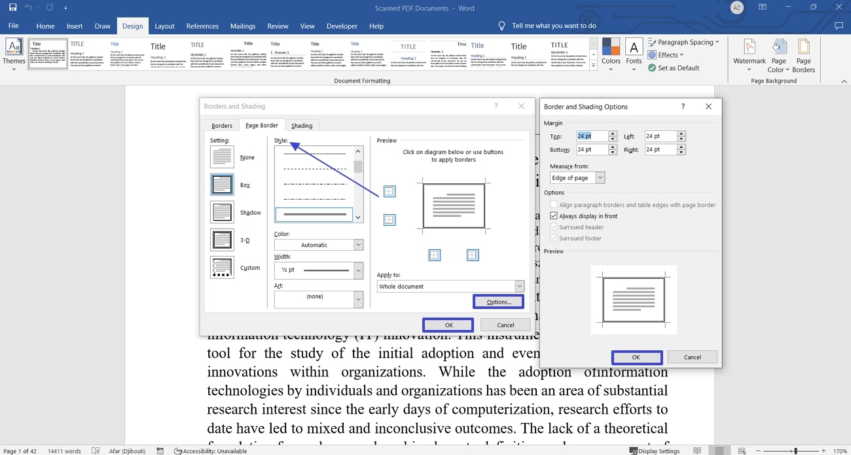Check Surround header option
Screen dimensions: 851x455
[554, 227]
